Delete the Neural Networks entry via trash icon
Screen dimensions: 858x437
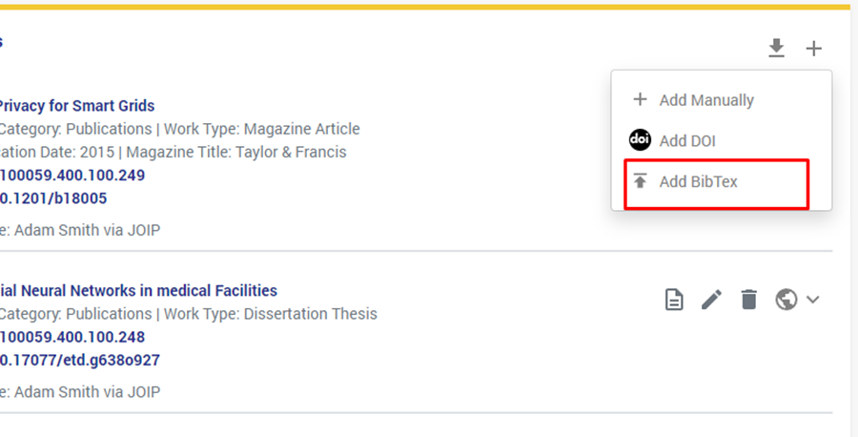click(749, 300)
